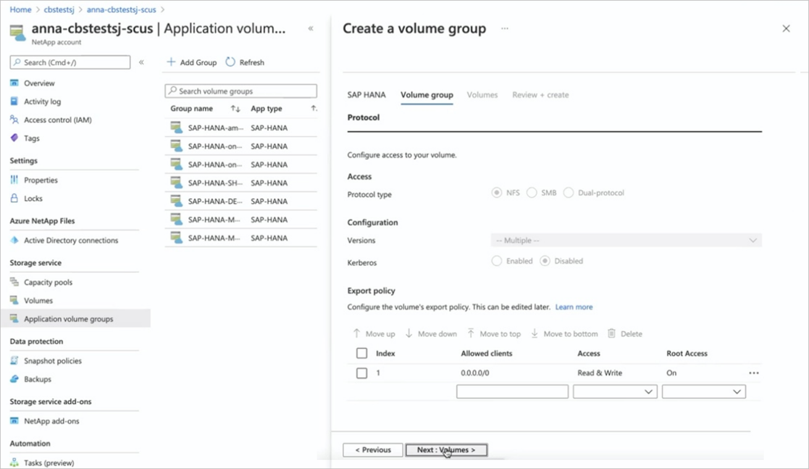Click the Move up arrow
Viewport: 809px width, 469px height.
(356, 333)
